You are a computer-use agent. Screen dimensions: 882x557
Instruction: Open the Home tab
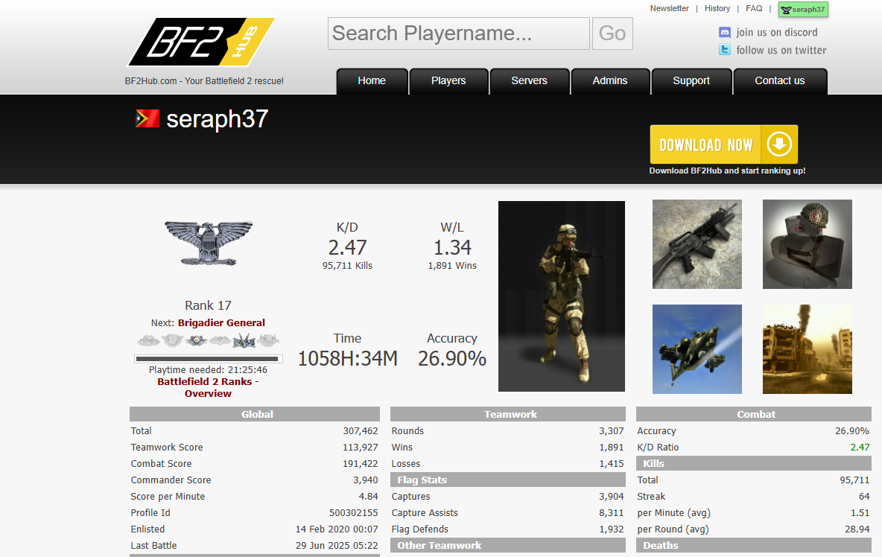tap(372, 81)
